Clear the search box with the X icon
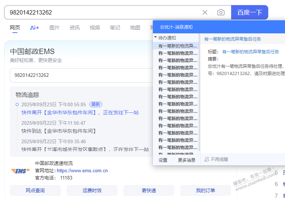This screenshot has width=285, height=198. point(205,12)
